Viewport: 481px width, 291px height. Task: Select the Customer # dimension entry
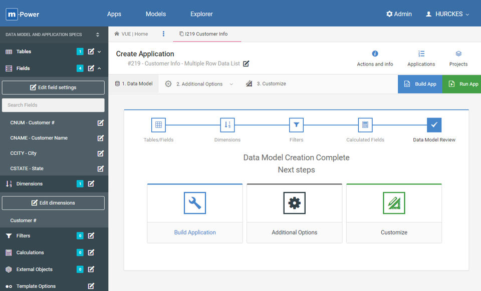[24, 220]
